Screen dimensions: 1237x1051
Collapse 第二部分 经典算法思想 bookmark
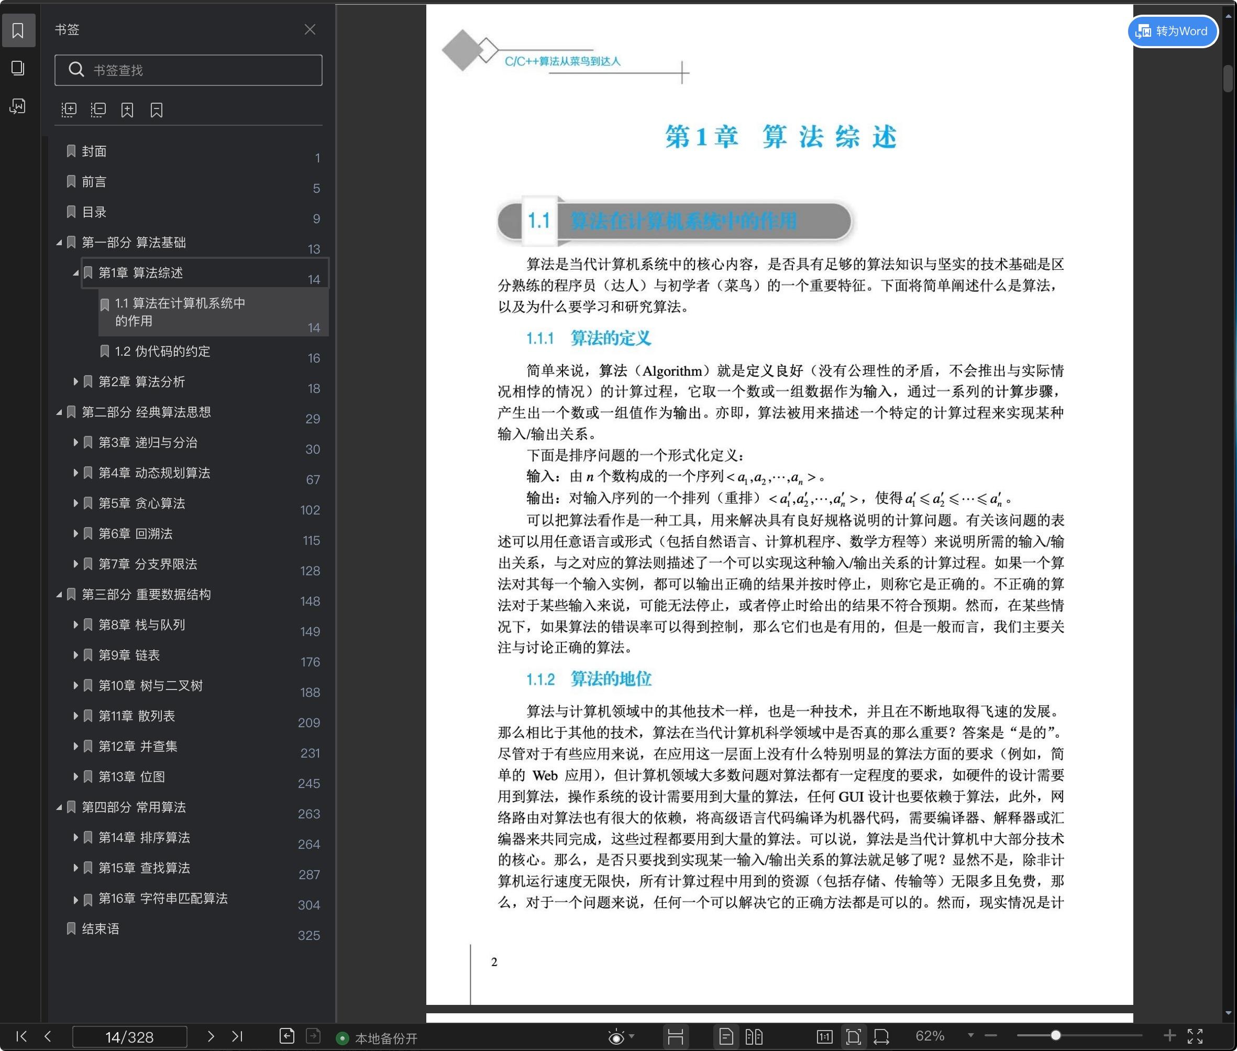[59, 412]
